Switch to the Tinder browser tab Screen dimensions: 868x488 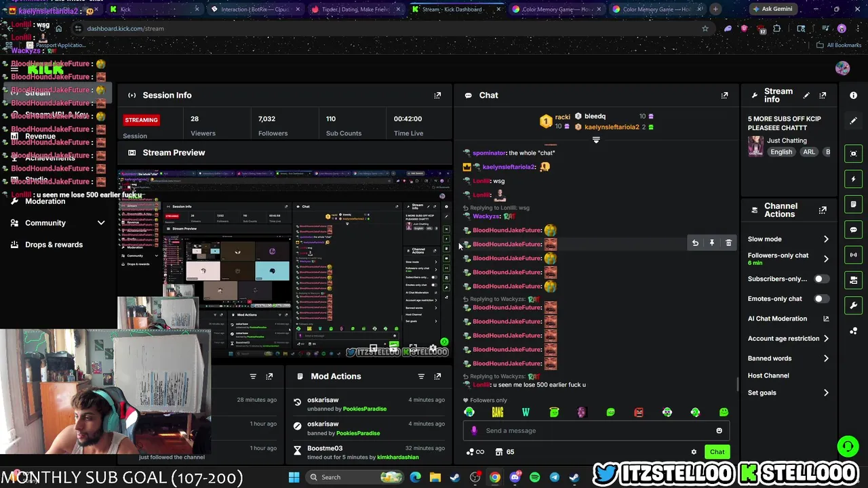click(354, 9)
